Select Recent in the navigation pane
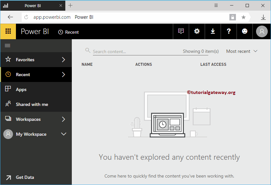271x185 pixels. 36,75
